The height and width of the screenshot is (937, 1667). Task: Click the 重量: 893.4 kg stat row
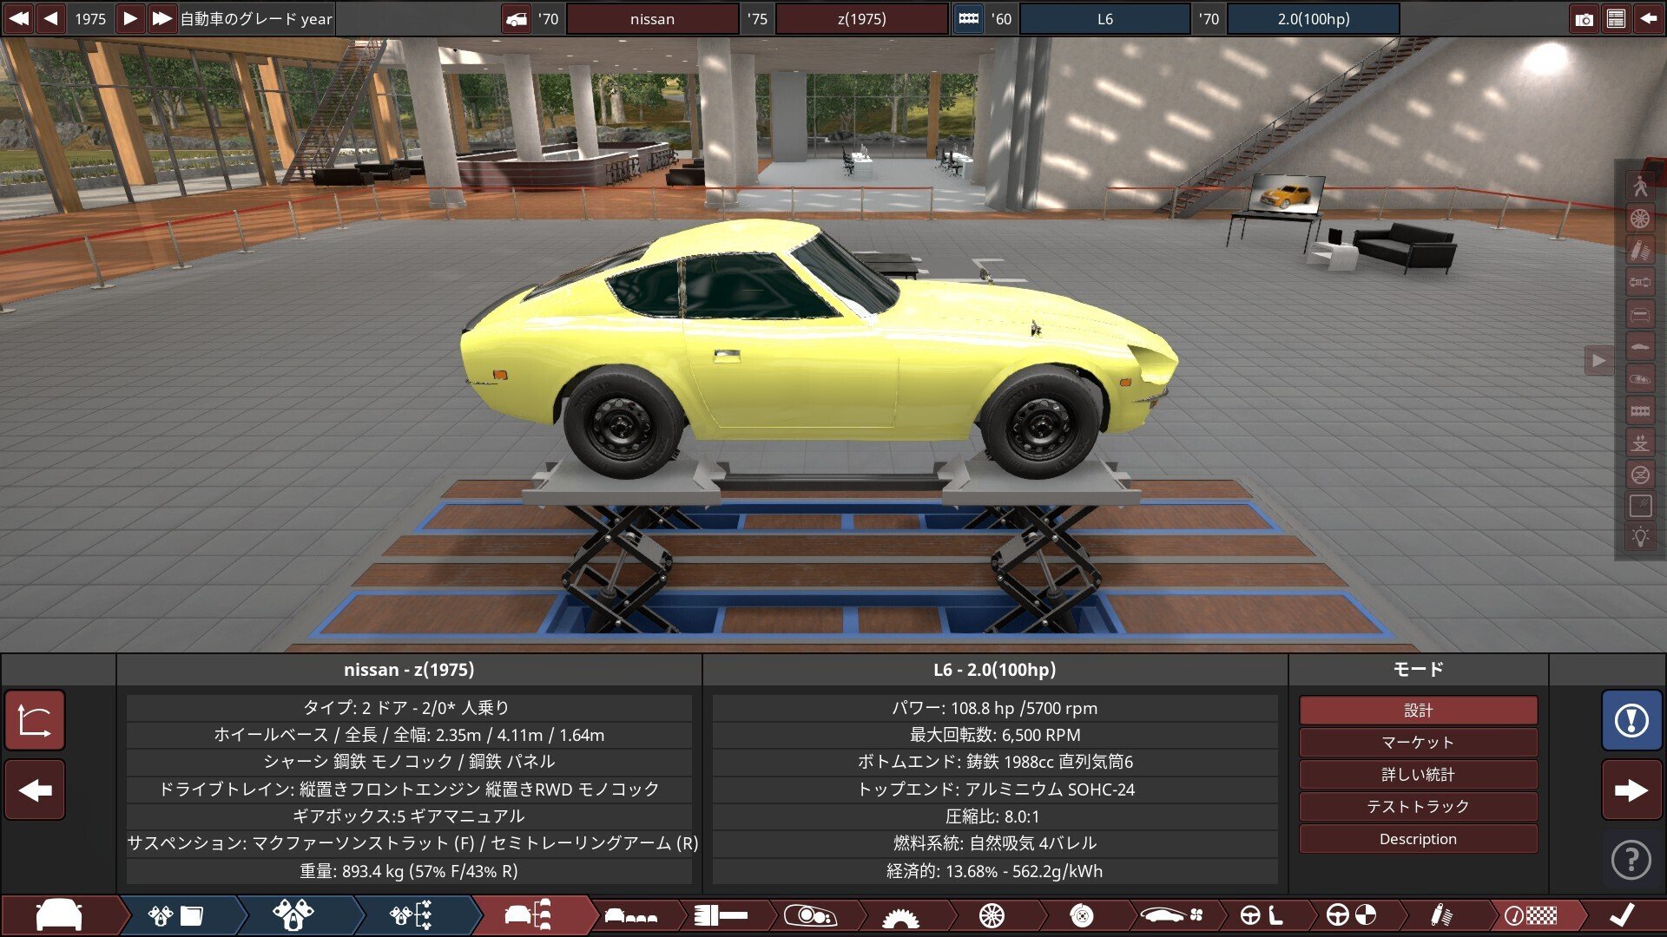[409, 871]
